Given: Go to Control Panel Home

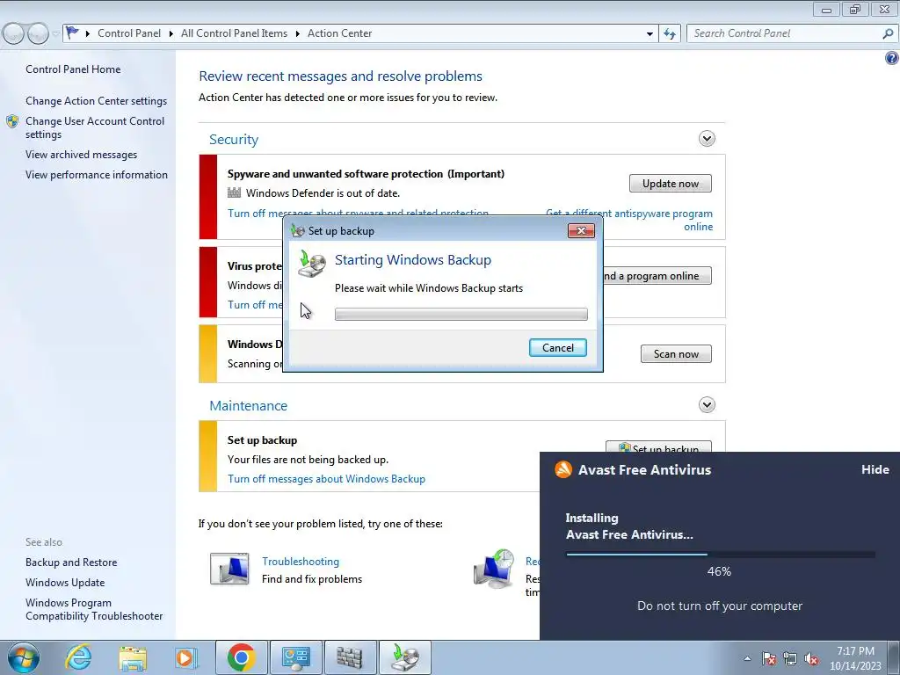Looking at the screenshot, I should pos(73,69).
